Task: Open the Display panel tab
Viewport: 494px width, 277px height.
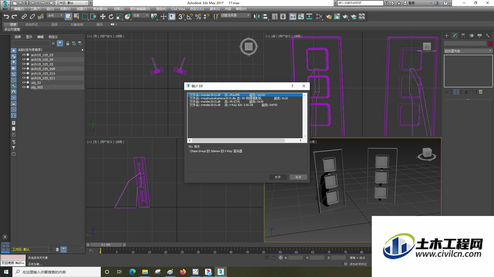Action: [x=480, y=36]
